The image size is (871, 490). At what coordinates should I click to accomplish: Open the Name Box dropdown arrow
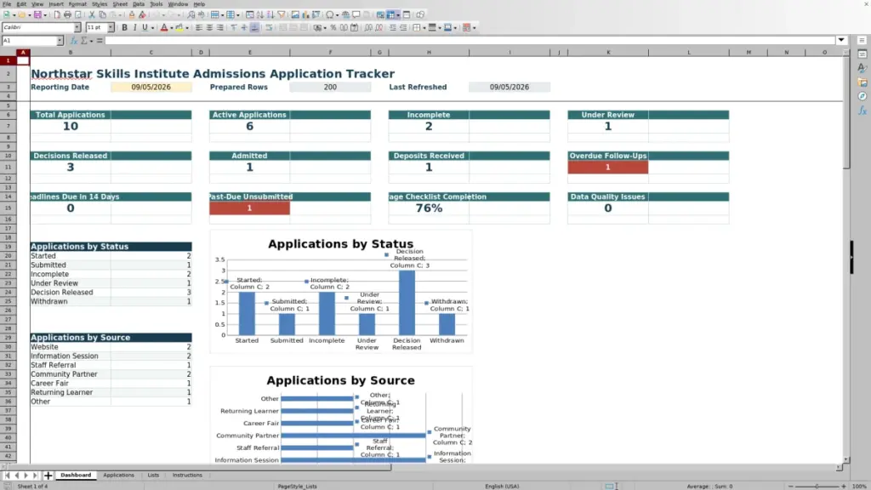tap(60, 41)
